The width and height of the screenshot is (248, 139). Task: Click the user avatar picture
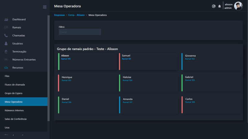[x=238, y=6]
